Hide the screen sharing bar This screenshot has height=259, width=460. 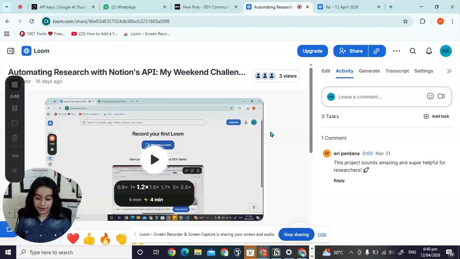coord(322,235)
